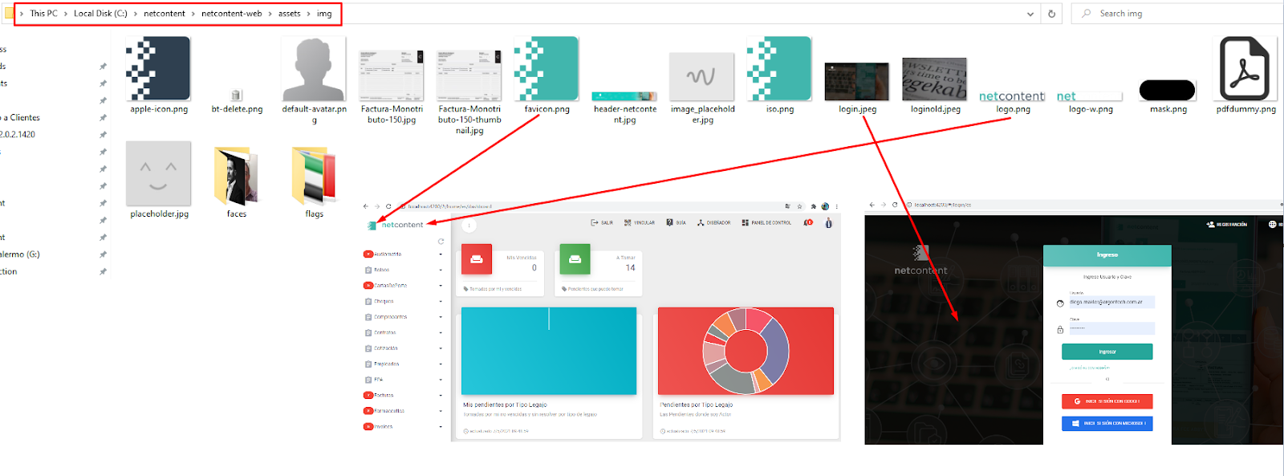Click netcontent-web in the breadcrumb
The width and height of the screenshot is (1284, 476).
tap(231, 14)
